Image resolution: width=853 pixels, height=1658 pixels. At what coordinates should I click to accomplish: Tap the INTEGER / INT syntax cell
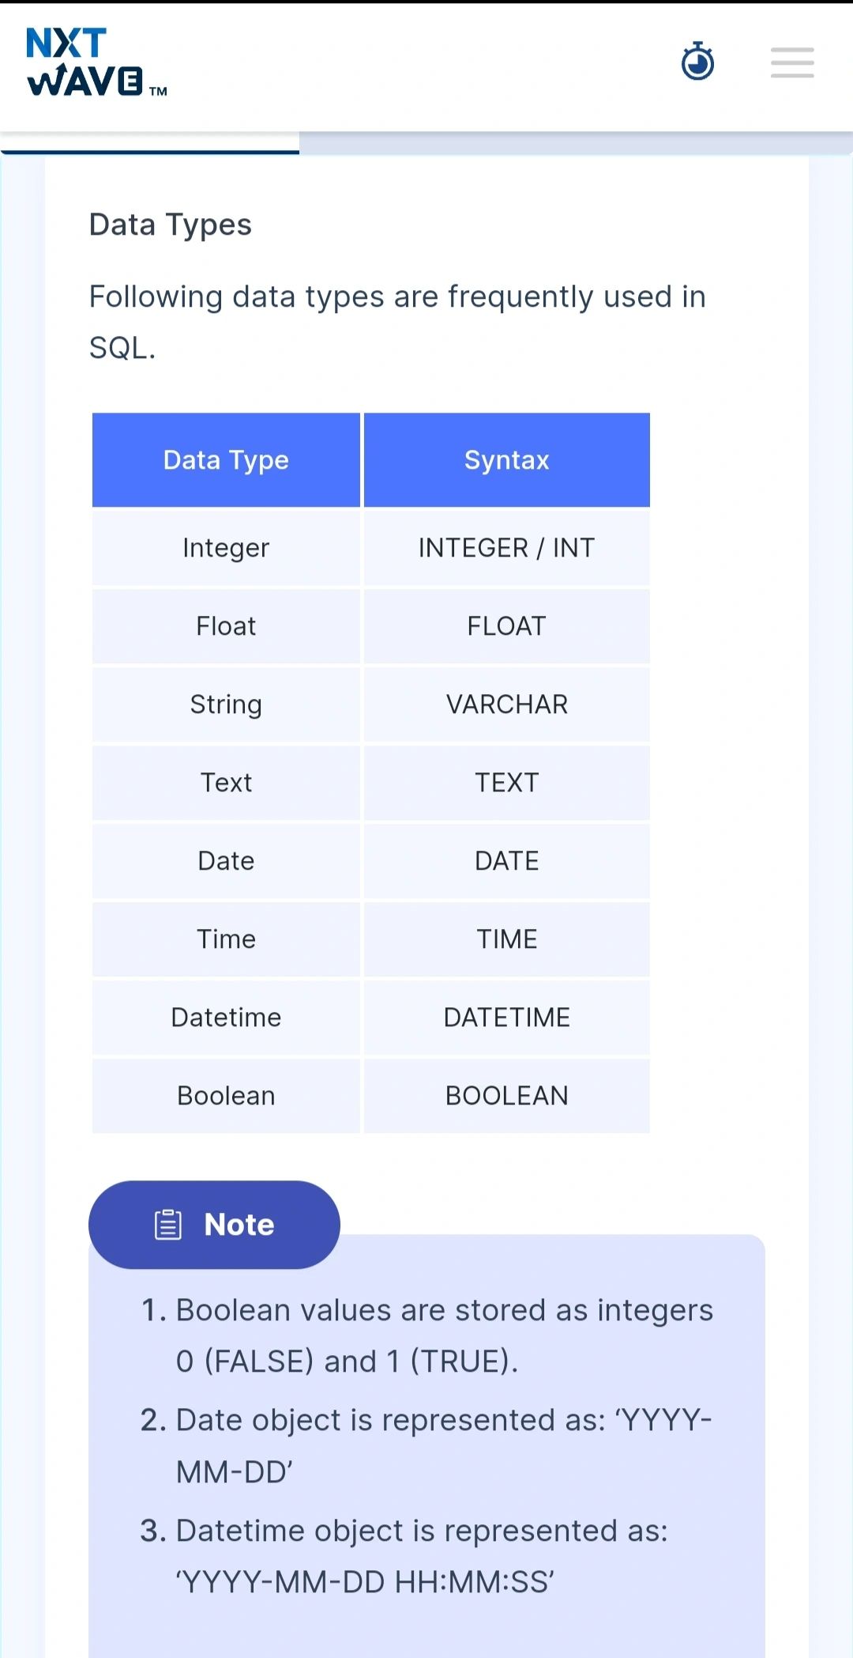click(x=506, y=548)
